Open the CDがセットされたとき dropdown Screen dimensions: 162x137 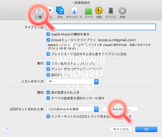click(72, 109)
